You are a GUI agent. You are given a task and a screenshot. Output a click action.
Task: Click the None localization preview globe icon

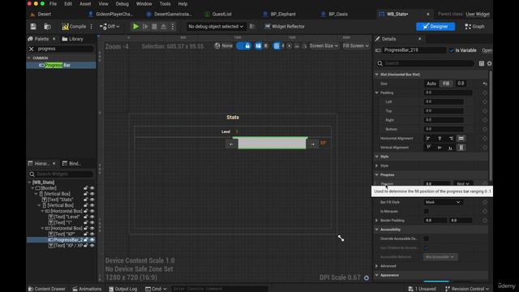click(224, 46)
